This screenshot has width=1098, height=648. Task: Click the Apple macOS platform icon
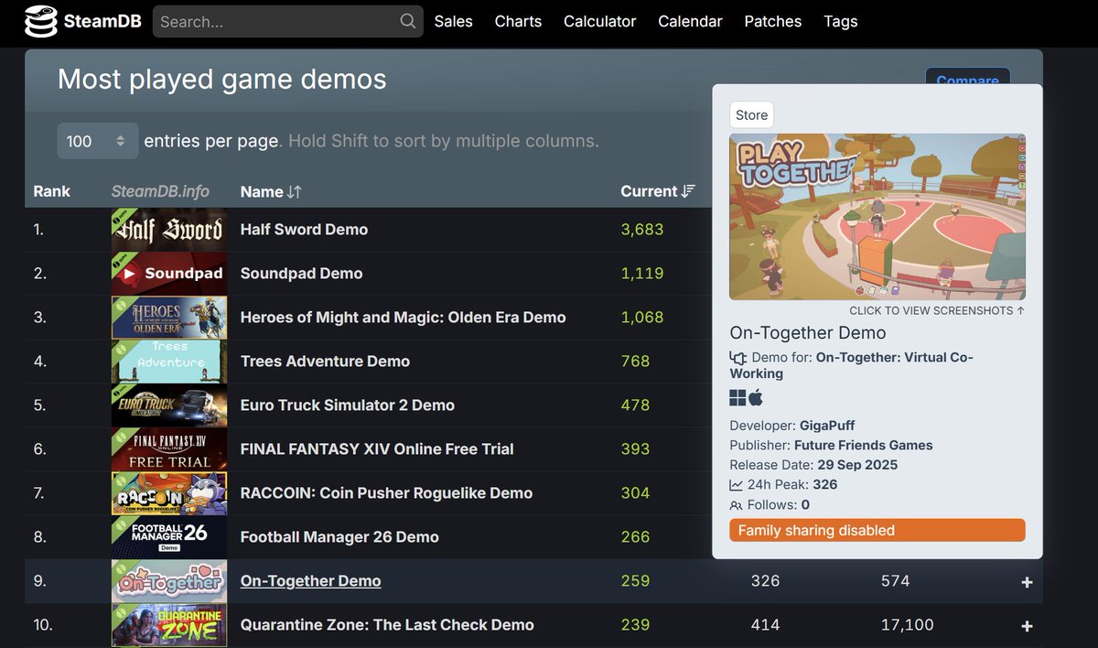pyautogui.click(x=756, y=397)
